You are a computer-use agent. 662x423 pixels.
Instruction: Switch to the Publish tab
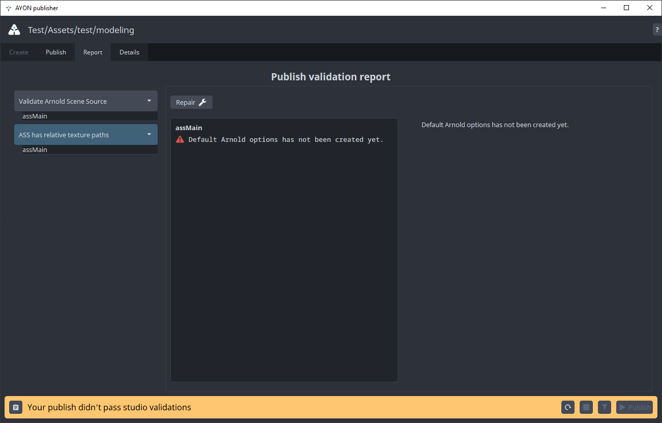coord(56,52)
